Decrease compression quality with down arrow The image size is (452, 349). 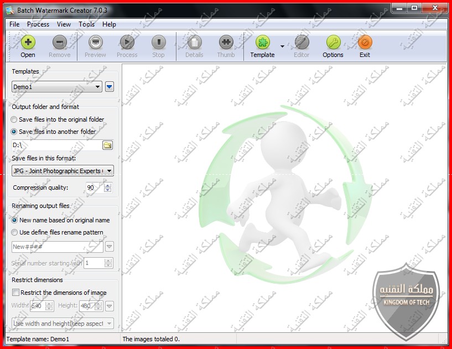pyautogui.click(x=108, y=190)
